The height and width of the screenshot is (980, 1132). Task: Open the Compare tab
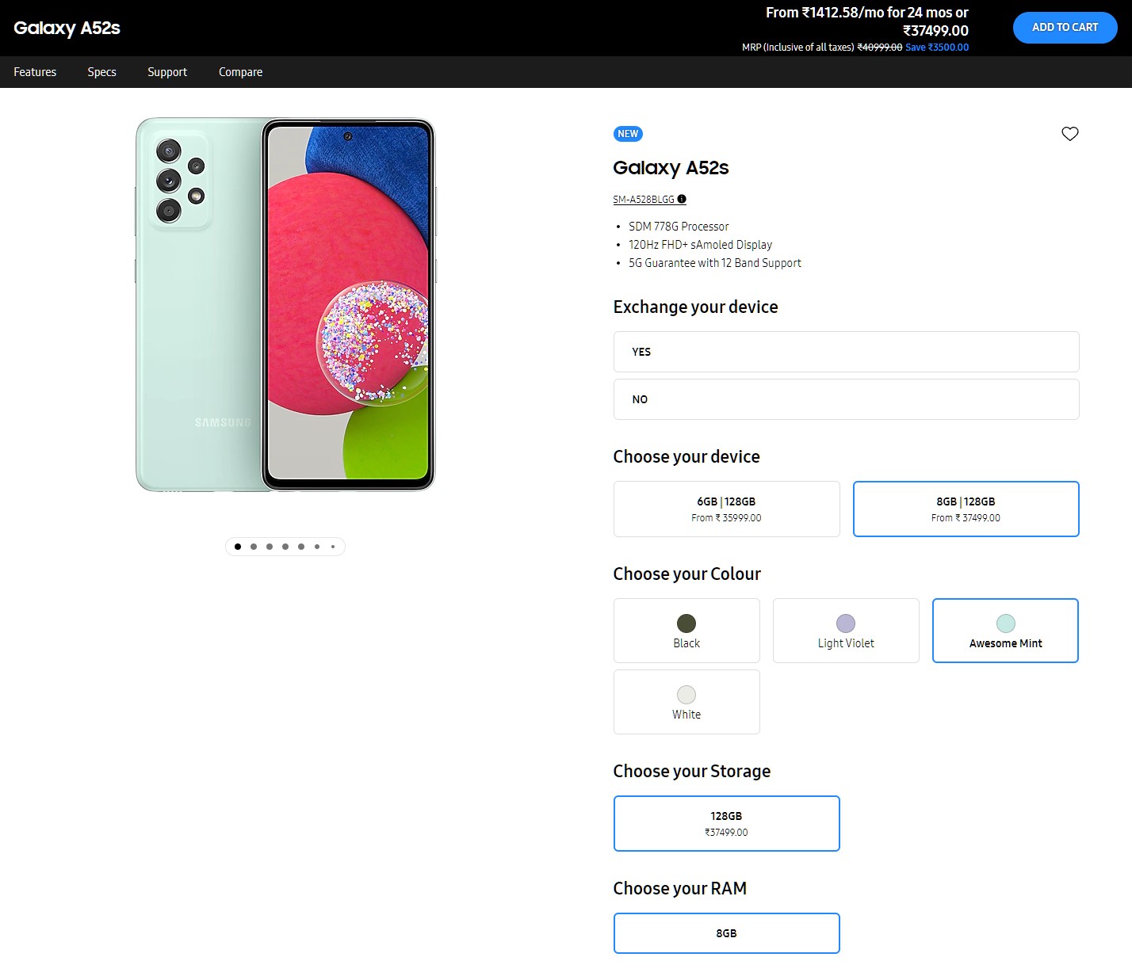pyautogui.click(x=240, y=72)
